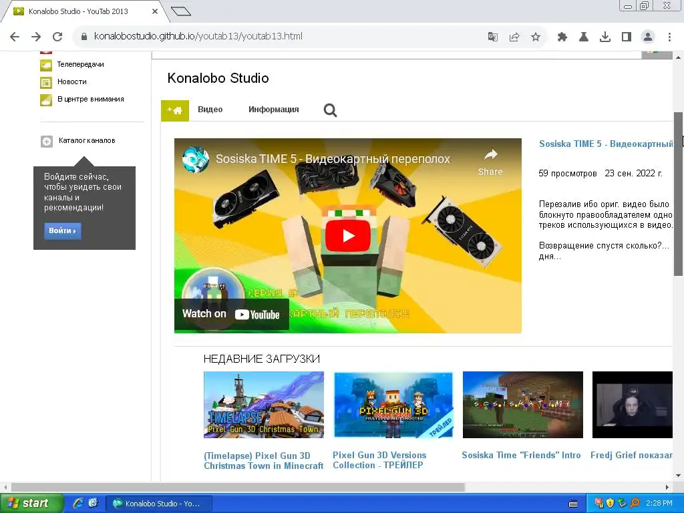
Task: Open the (Timelapse) Pixel Gun 3D title link
Action: pos(263,461)
